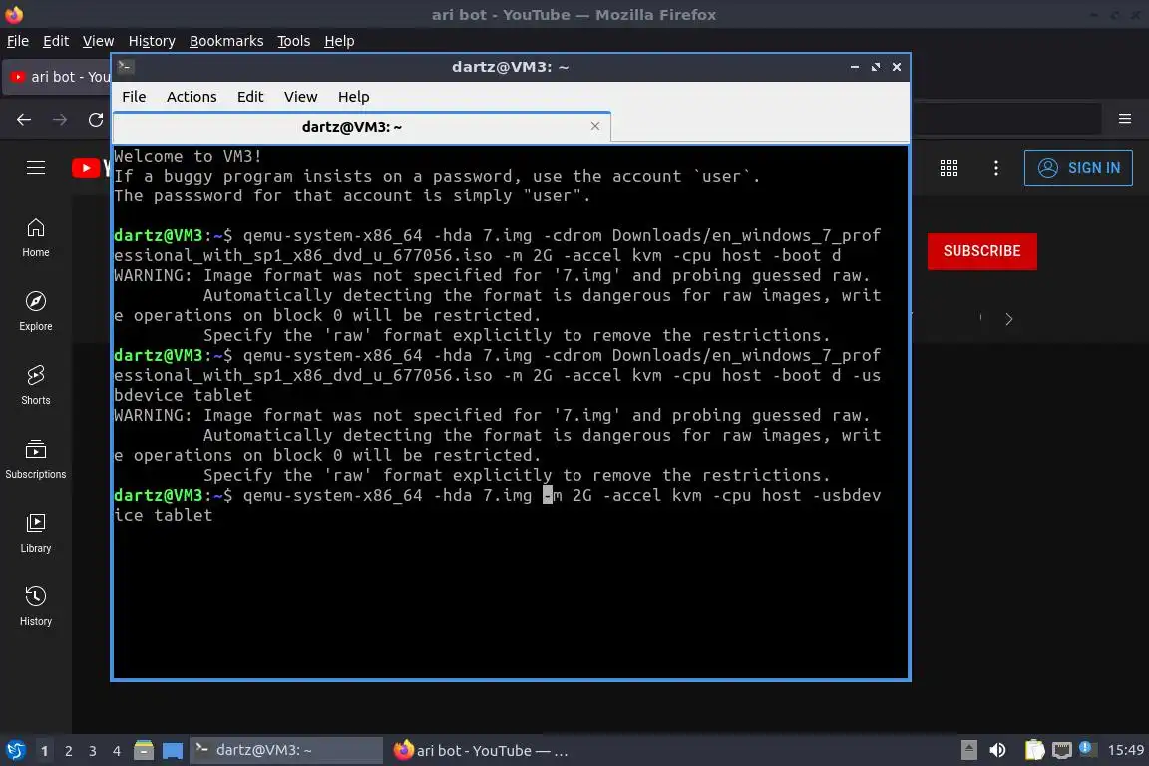The image size is (1149, 766).
Task: Click the 15:49 taskbar clock
Action: coord(1125,750)
